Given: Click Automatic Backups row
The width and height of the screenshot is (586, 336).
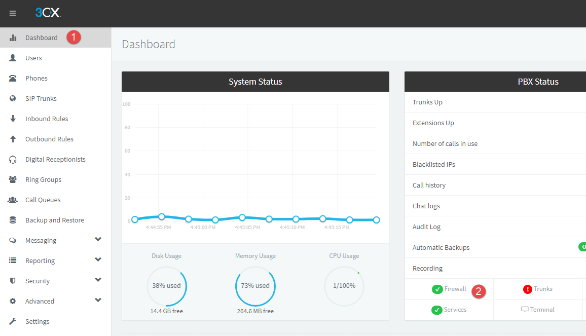Looking at the screenshot, I should (495, 247).
